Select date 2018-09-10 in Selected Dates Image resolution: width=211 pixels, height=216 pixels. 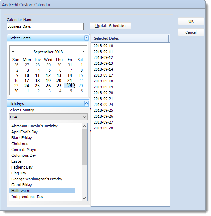(103, 46)
